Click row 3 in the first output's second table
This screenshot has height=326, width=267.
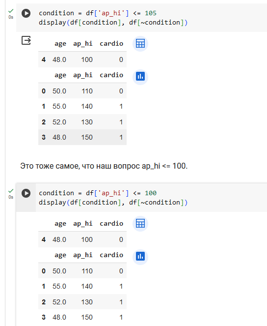click(x=82, y=137)
